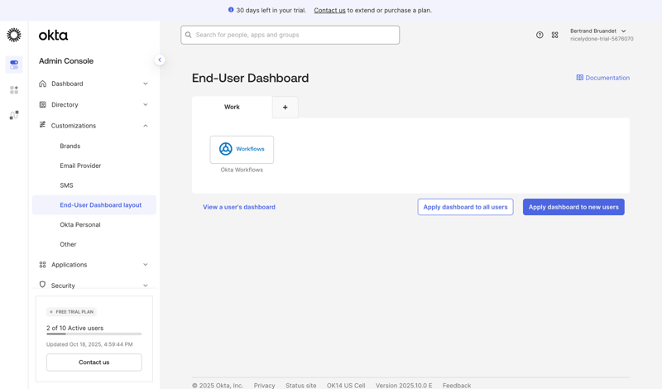This screenshot has width=662, height=389.
Task: Collapse sidebar with the arrow button
Action: (x=160, y=60)
